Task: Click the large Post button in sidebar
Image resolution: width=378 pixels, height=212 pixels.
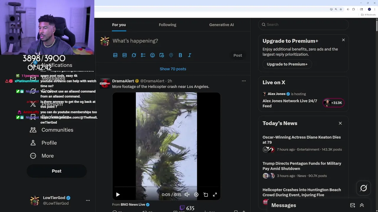Action: (x=57, y=171)
